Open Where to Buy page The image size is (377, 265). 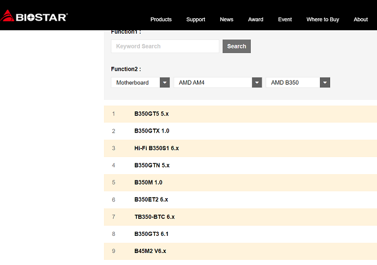pyautogui.click(x=322, y=19)
